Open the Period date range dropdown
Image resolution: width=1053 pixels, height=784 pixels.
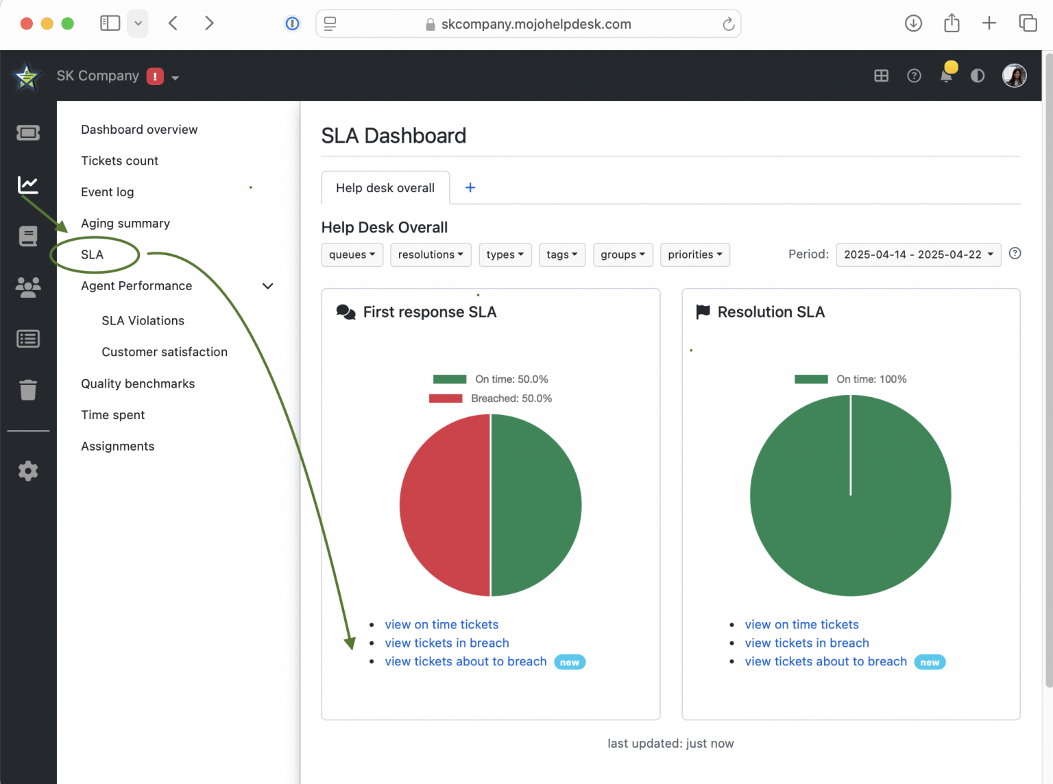click(918, 254)
